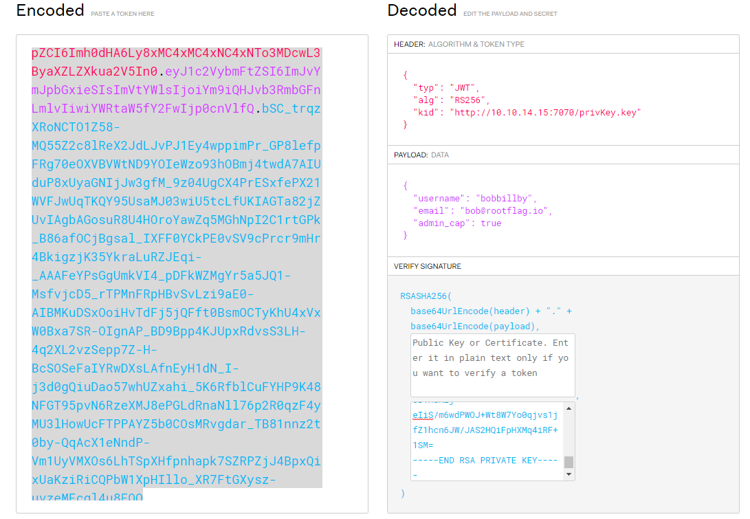Click the "JWT" typ value in header
Viewport: 750px width, 519px height.
[x=464, y=88]
